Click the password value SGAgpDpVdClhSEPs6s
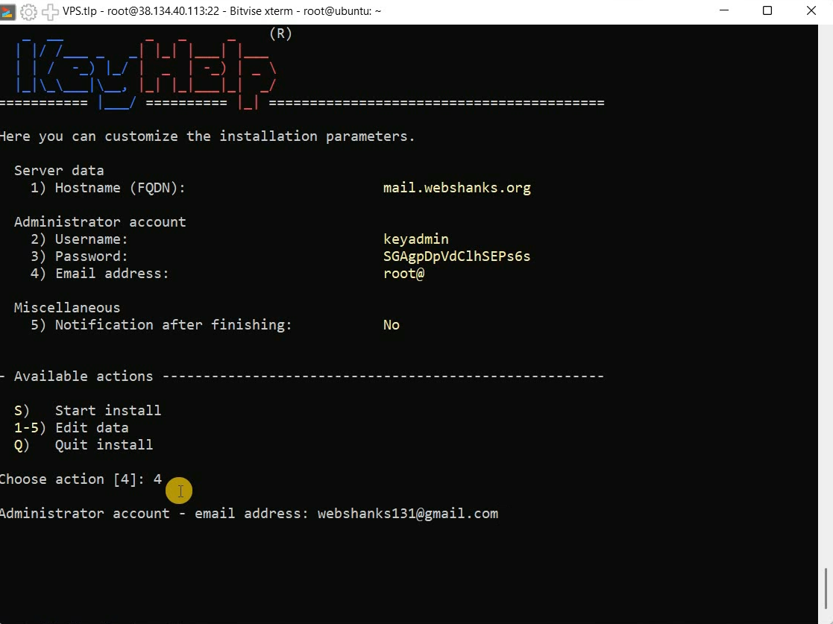 [x=457, y=256]
